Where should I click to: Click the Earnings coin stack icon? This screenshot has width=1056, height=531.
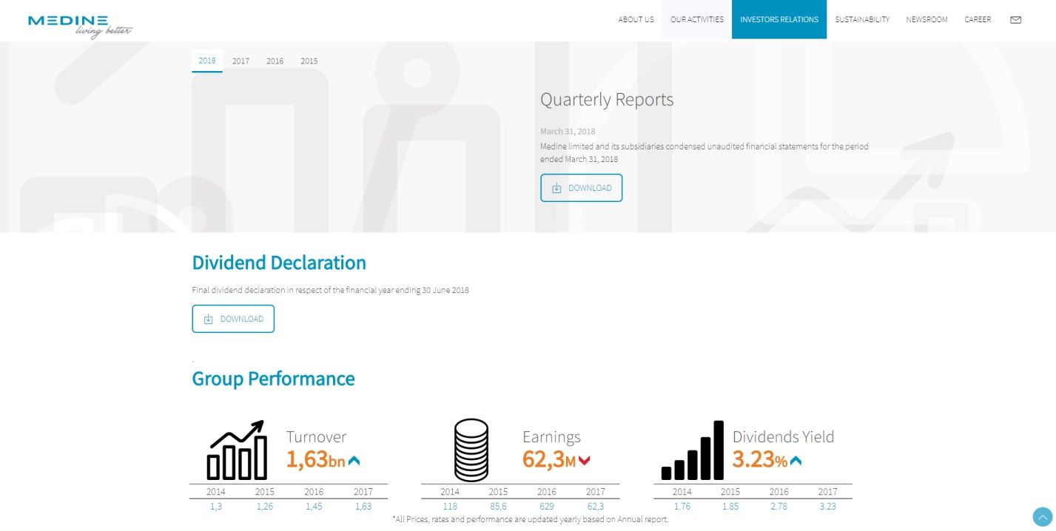(471, 450)
